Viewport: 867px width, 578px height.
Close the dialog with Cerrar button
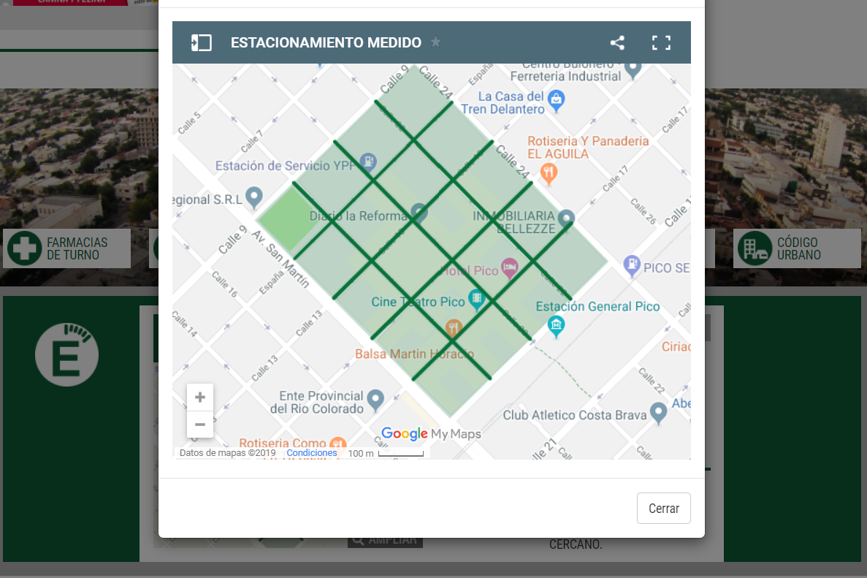coord(663,509)
